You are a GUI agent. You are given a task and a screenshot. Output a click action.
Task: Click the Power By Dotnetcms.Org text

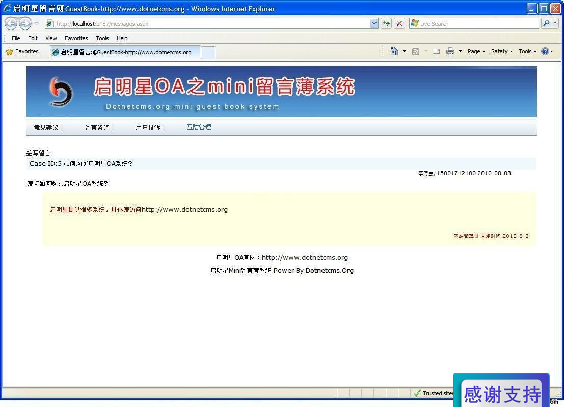coord(313,271)
